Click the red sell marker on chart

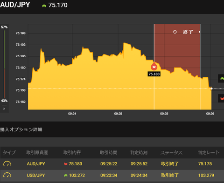click(154, 67)
